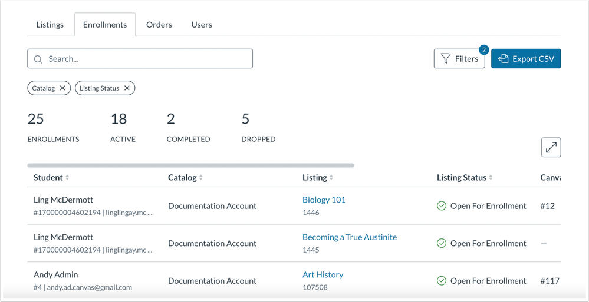
Task: Open the Filters panel
Action: coord(459,59)
